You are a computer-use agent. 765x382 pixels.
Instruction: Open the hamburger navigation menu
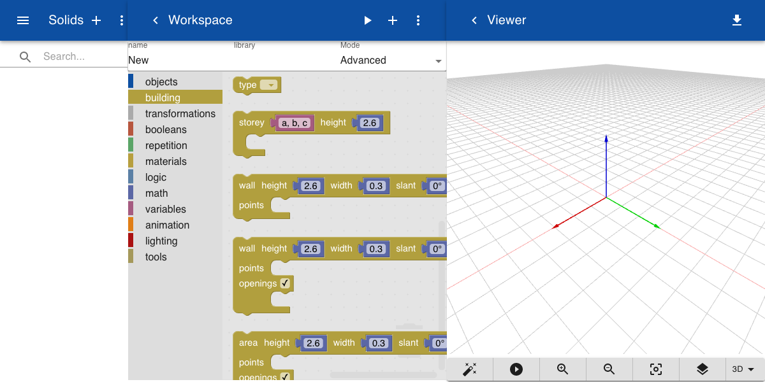point(23,20)
